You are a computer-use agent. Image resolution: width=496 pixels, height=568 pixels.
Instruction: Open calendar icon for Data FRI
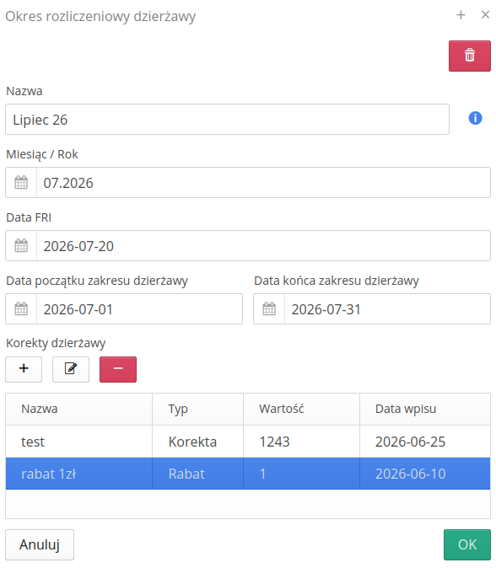pyautogui.click(x=21, y=245)
